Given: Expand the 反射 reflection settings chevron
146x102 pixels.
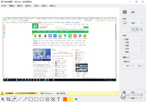Looking at the screenshot, I should click(142, 42).
